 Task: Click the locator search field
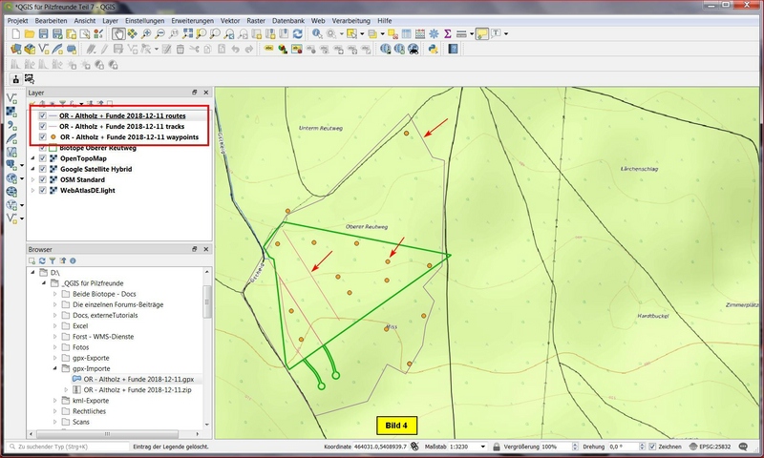click(67, 447)
